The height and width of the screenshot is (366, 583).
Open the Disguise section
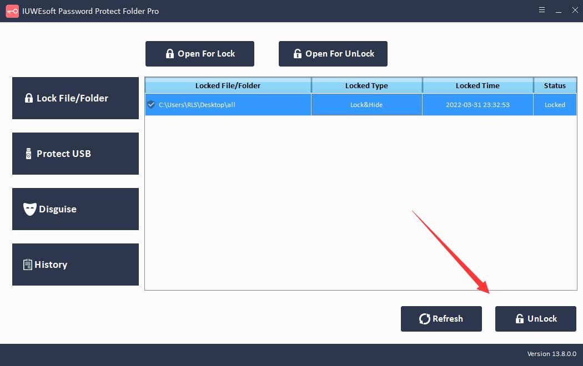click(76, 209)
